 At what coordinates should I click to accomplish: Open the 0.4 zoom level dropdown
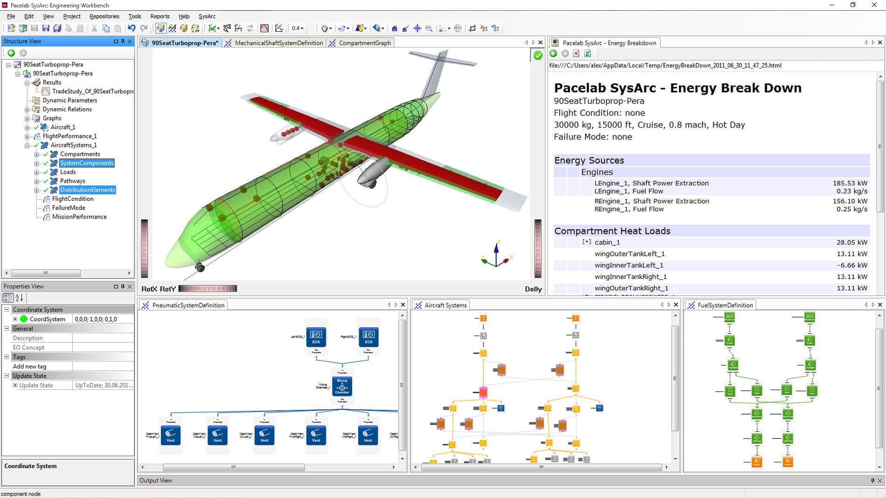(x=302, y=28)
